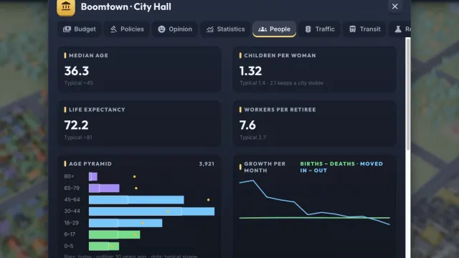Click the Transit bus icon
This screenshot has height=258, width=459.
[x=352, y=29]
